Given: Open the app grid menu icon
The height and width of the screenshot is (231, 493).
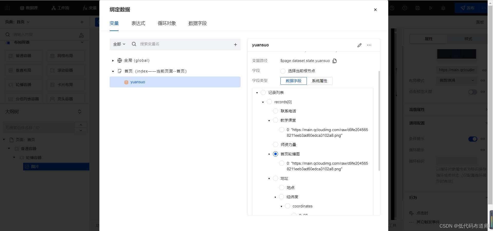Looking at the screenshot, I should [8, 8].
